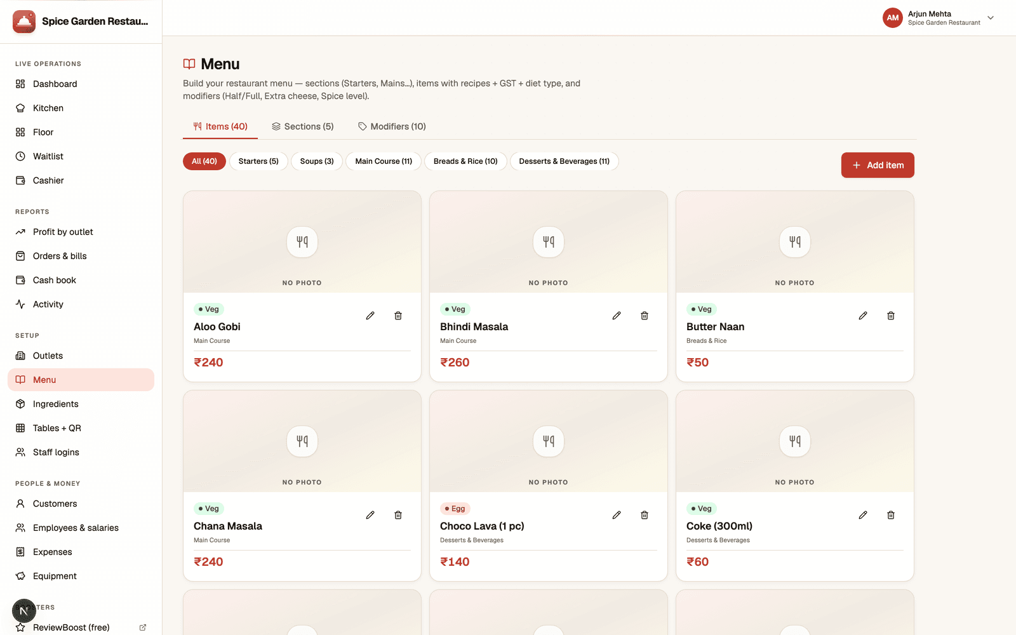The image size is (1016, 635).
Task: Edit the Aloo Gobi item
Action: (370, 316)
